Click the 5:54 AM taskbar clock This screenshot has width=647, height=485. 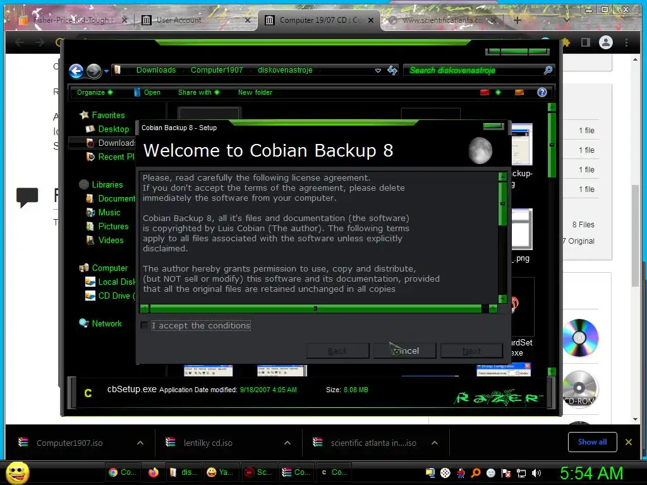click(591, 473)
